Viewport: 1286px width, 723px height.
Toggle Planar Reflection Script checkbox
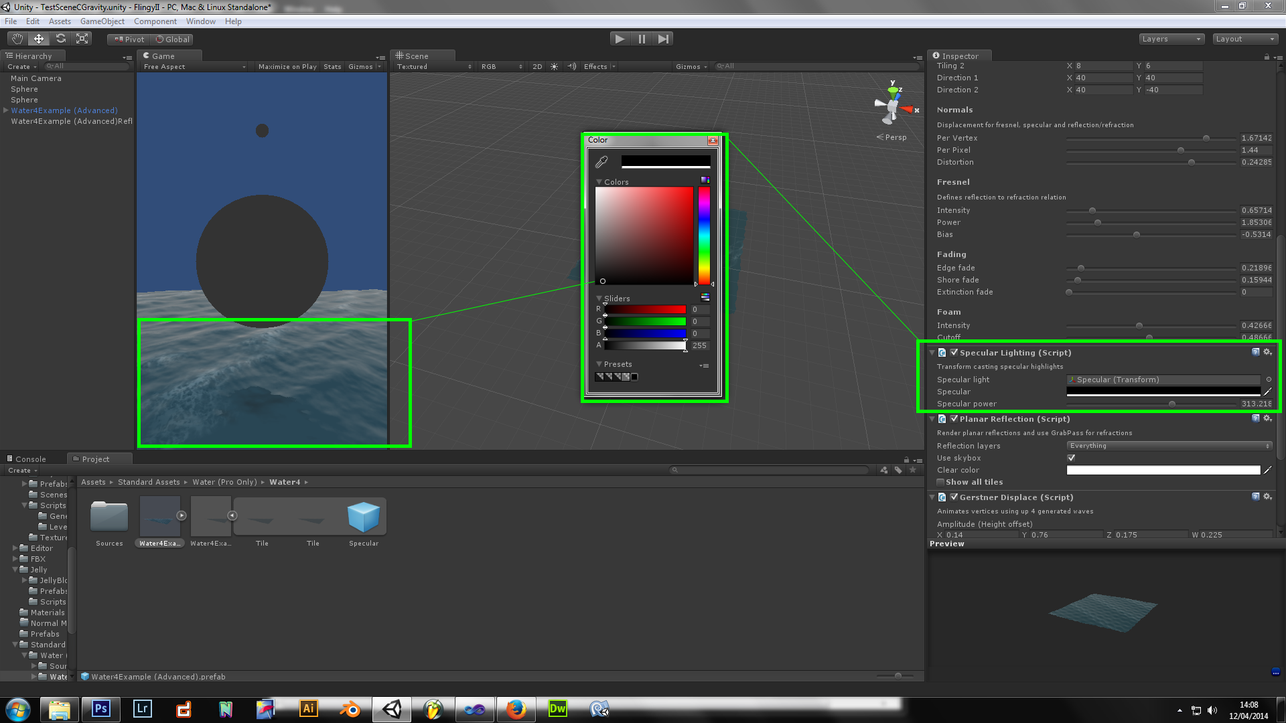point(954,418)
